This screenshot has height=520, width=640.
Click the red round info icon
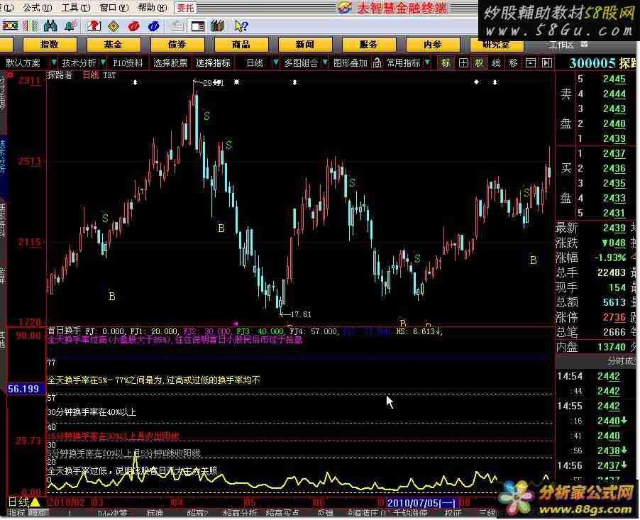click(x=133, y=26)
